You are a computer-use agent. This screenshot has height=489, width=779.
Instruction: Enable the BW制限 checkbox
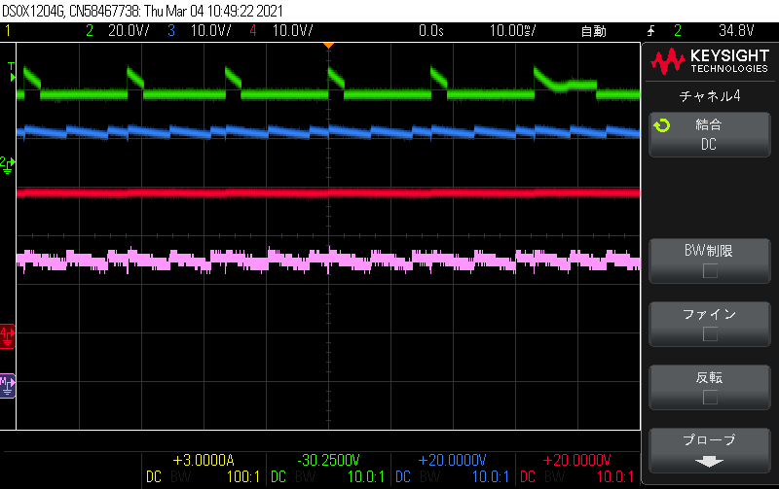coord(710,271)
